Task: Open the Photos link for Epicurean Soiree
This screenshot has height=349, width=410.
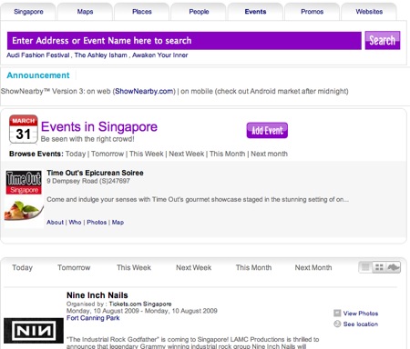Action: click(97, 223)
